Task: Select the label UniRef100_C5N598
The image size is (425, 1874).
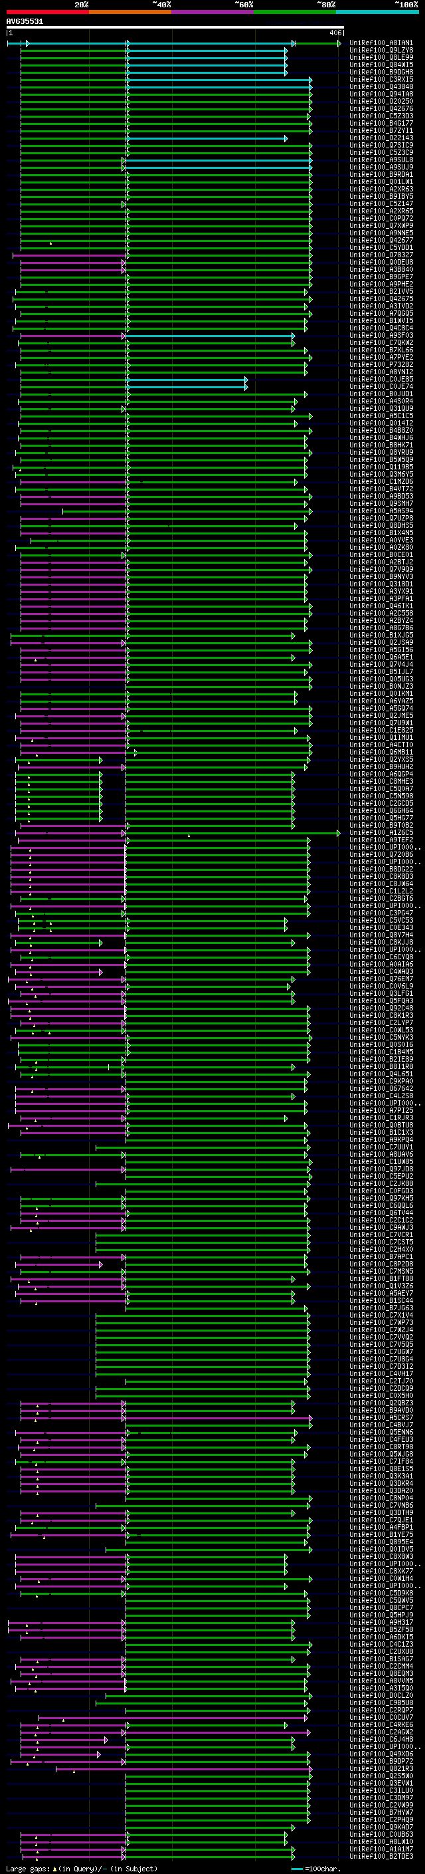Action: tap(381, 796)
